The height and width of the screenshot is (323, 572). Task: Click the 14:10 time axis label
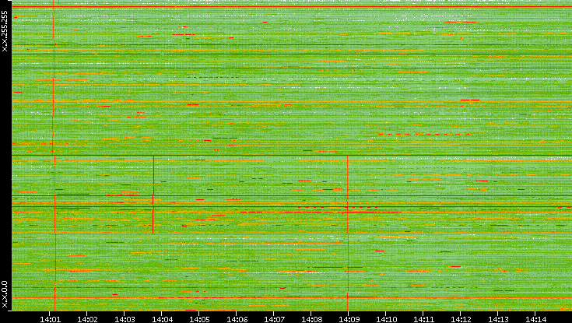click(x=386, y=319)
